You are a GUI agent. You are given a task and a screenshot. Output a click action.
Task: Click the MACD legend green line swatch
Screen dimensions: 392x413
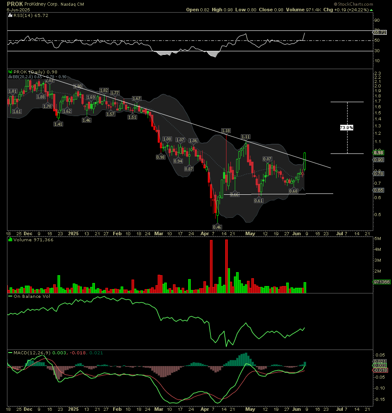pos(10,353)
